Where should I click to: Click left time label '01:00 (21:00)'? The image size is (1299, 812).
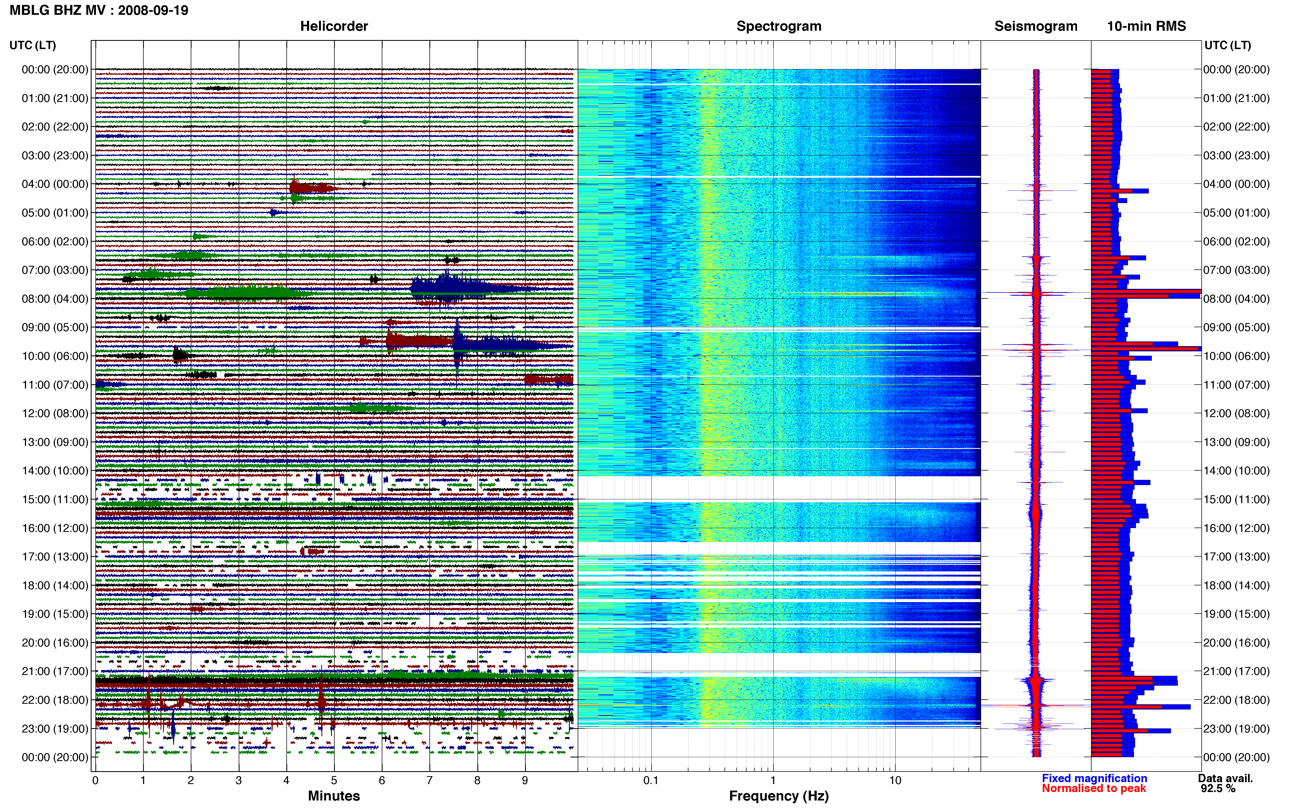[55, 98]
